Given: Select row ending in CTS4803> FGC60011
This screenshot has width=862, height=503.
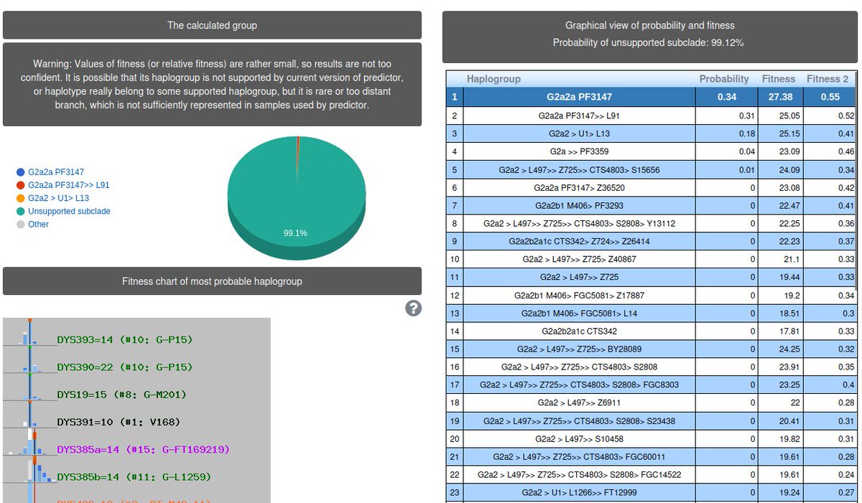Looking at the screenshot, I should (x=652, y=456).
